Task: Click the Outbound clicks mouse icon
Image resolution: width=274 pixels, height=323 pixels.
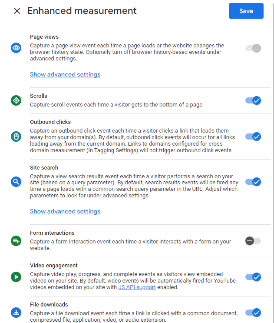Action: point(16,137)
